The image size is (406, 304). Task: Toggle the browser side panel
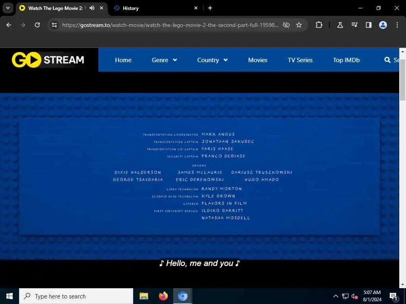[x=368, y=25]
